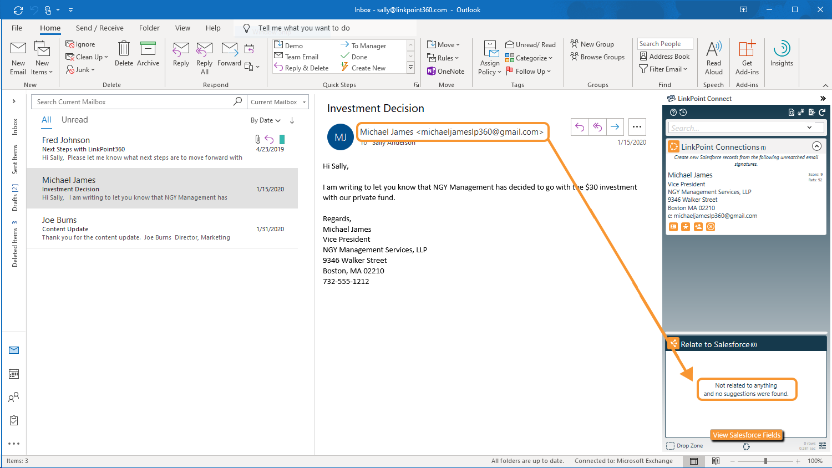This screenshot has height=468, width=832.
Task: Collapse the LinkPoint Connections section
Action: (816, 146)
